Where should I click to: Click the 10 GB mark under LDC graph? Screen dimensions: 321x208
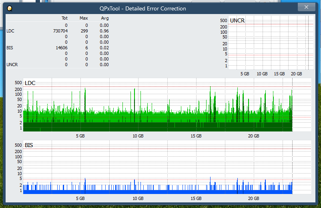pyautogui.click(x=138, y=136)
